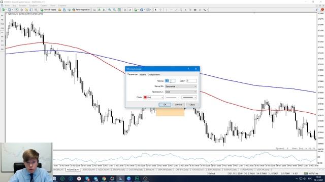Screen dimensions: 325x182
Task: Open the indicators list dropdown icon
Action: [x=136, y=10]
